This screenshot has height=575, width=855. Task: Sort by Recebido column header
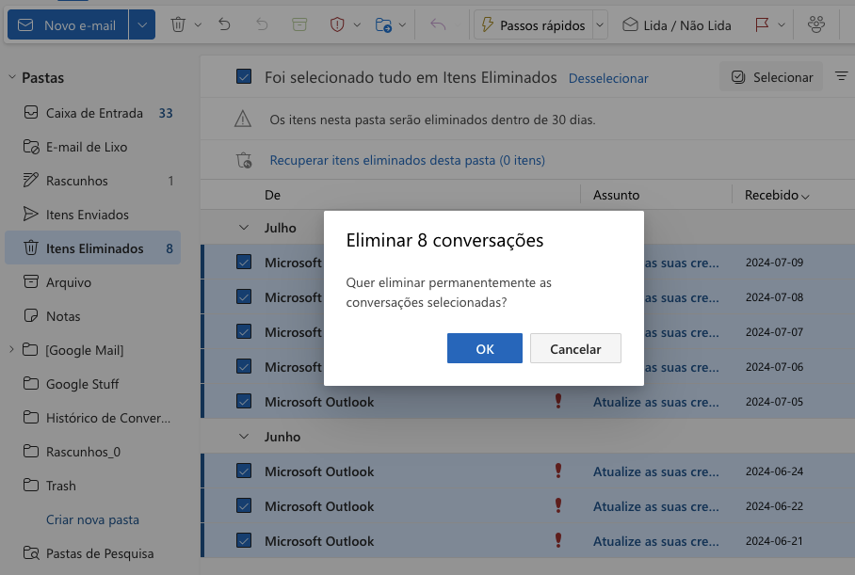[x=777, y=195]
